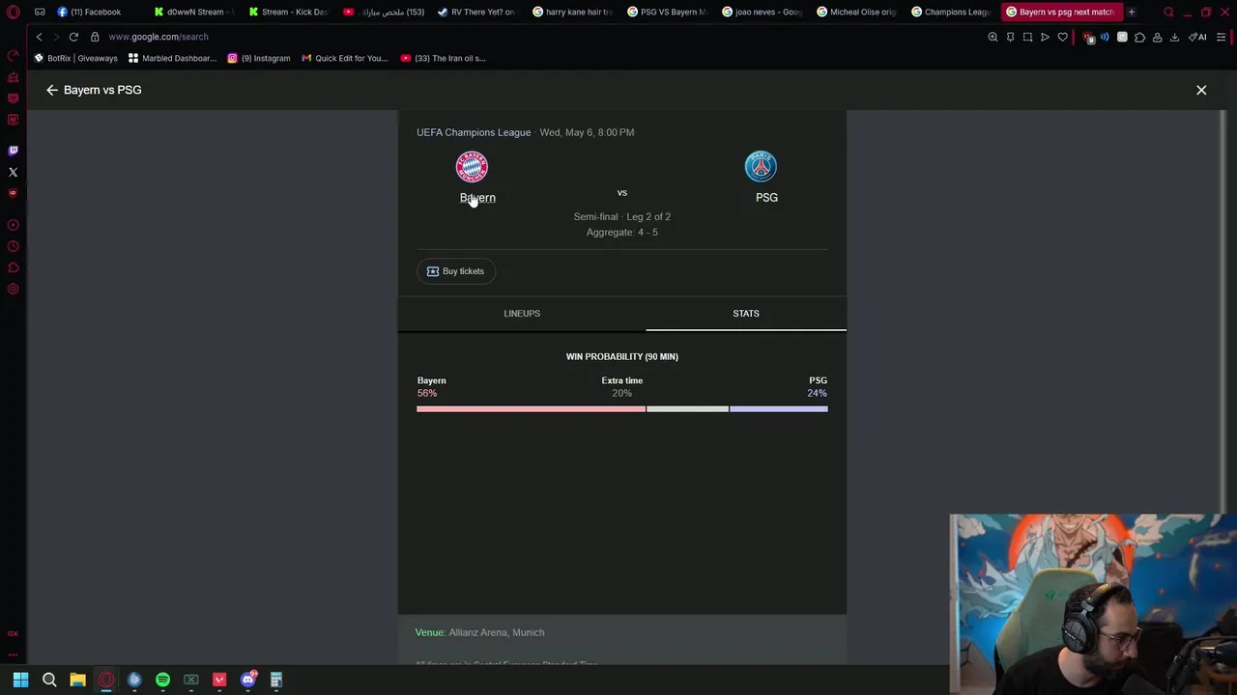Open the Quick Edit for You bookmark
1237x695 pixels.
pyautogui.click(x=344, y=58)
